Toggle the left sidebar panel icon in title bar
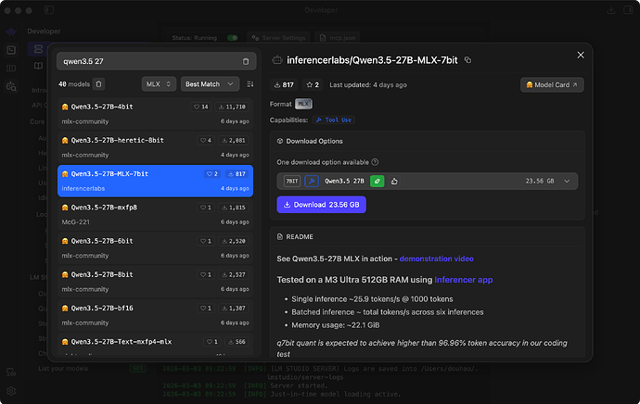The height and width of the screenshot is (404, 640). pyautogui.click(x=49, y=10)
